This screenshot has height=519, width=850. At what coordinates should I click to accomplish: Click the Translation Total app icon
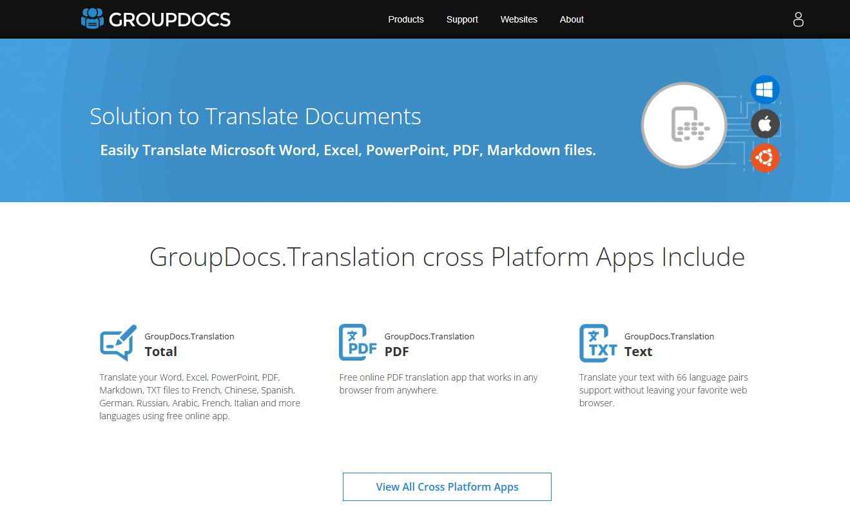tap(119, 343)
